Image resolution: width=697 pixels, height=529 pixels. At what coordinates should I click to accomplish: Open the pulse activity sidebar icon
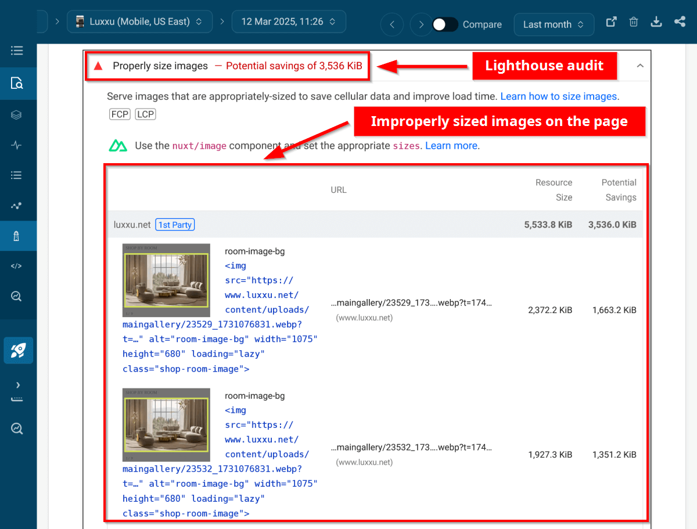(17, 145)
